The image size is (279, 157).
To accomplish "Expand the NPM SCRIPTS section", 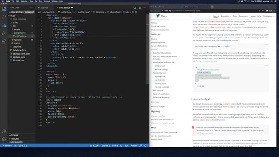I will click(21, 142).
